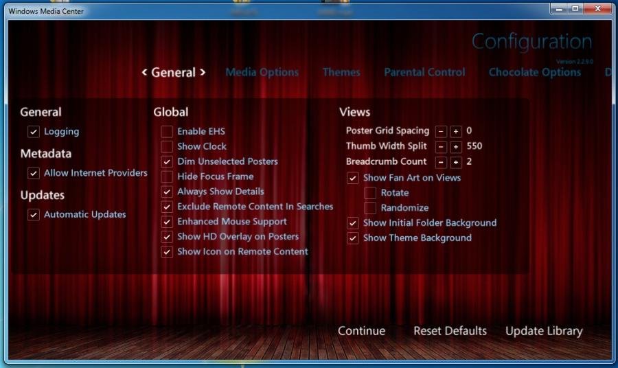
Task: Toggle Exclude Remote Content In Searches
Action: (x=167, y=207)
